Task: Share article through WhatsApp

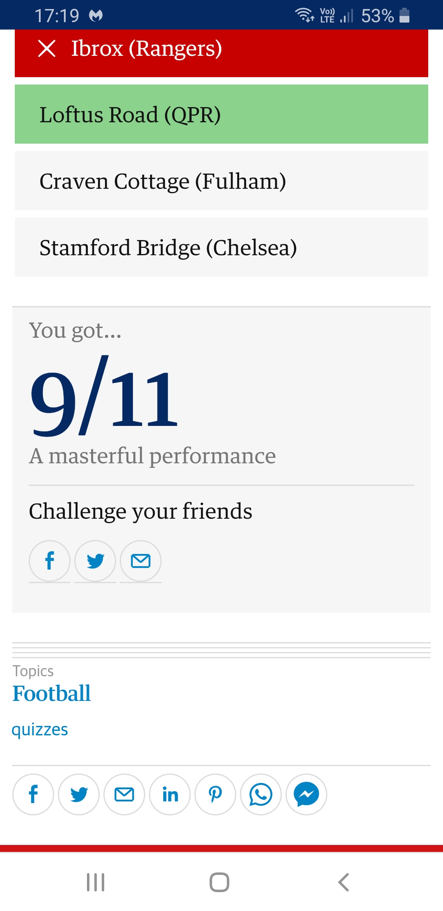Action: tap(261, 794)
